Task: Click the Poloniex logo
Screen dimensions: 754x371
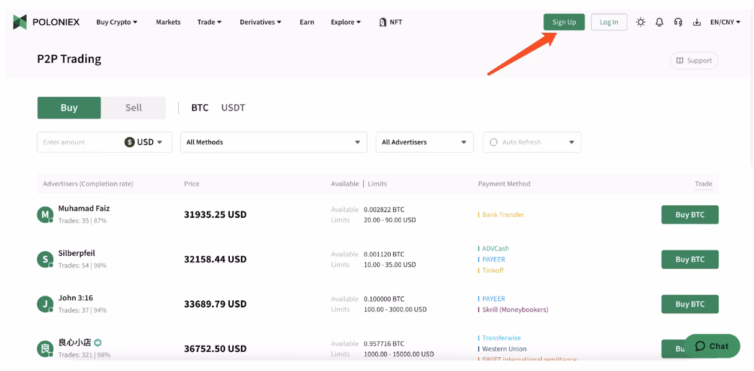Action: [47, 21]
